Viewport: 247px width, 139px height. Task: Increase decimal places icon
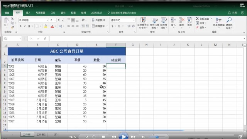click(x=129, y=26)
